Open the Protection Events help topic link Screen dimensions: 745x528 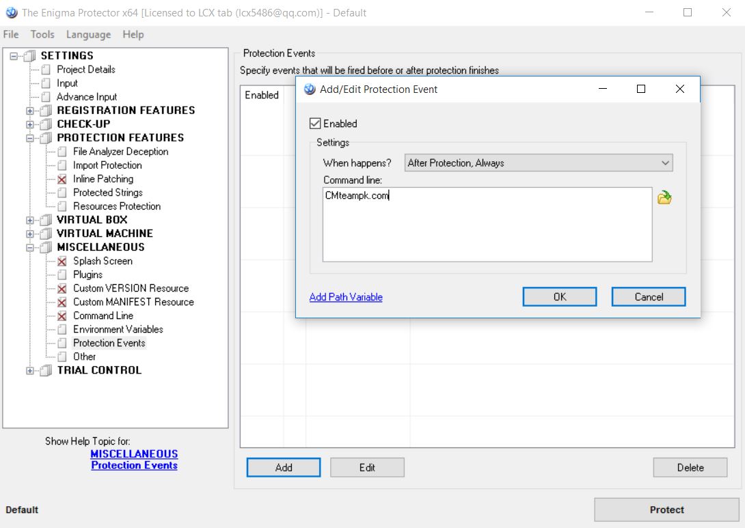pyautogui.click(x=134, y=465)
